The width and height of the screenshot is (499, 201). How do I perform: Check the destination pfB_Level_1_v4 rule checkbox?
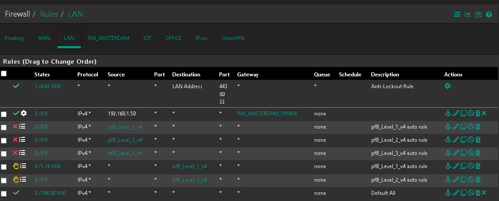click(x=4, y=167)
